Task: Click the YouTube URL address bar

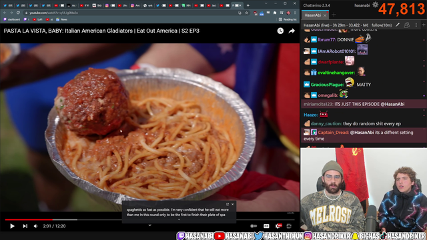Action: tap(131, 13)
